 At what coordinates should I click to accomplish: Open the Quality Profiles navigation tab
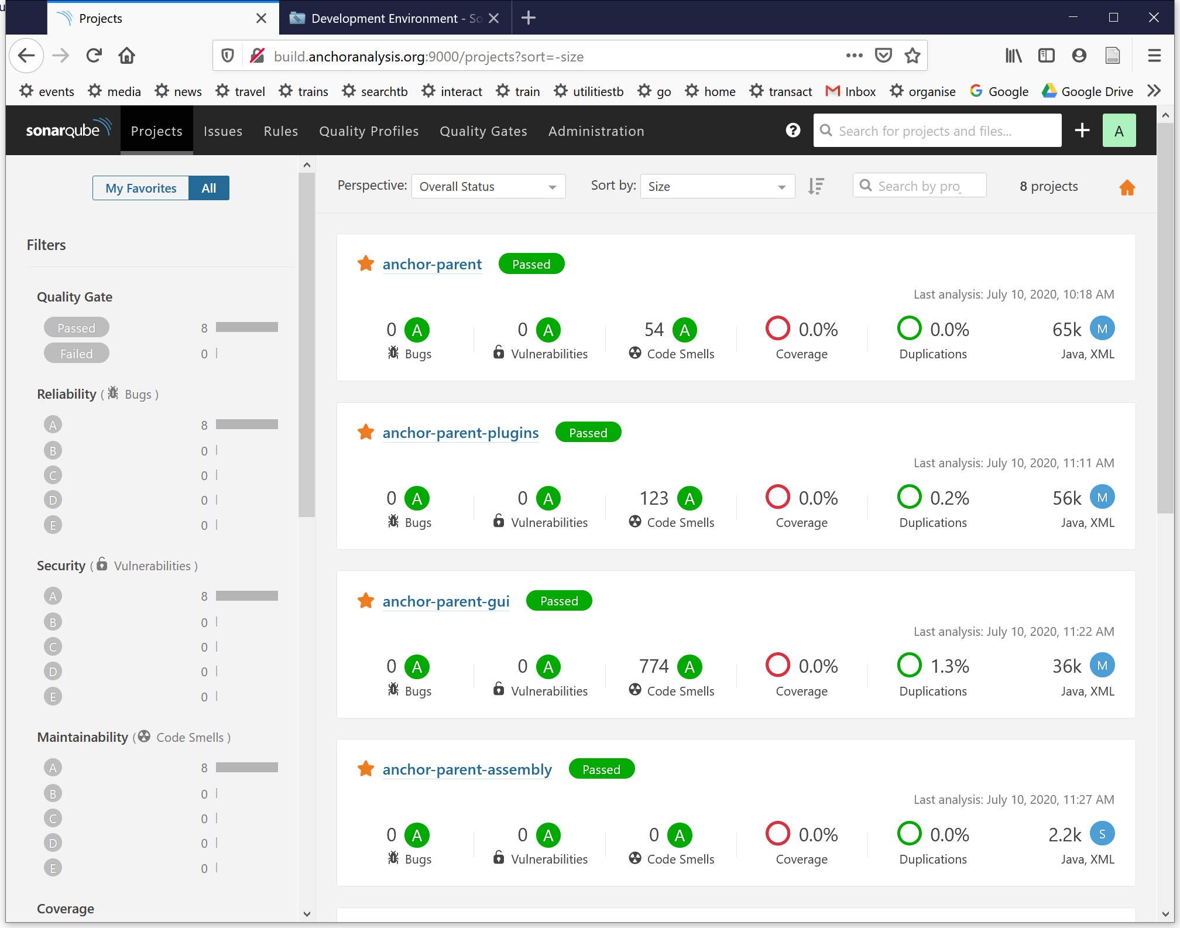(369, 131)
